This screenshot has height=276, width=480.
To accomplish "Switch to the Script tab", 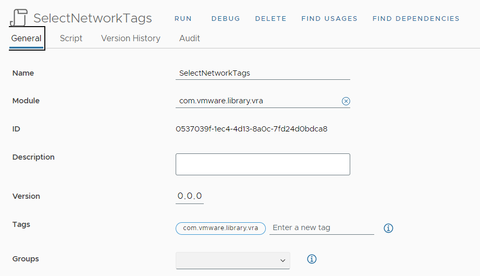I will pyautogui.click(x=71, y=38).
